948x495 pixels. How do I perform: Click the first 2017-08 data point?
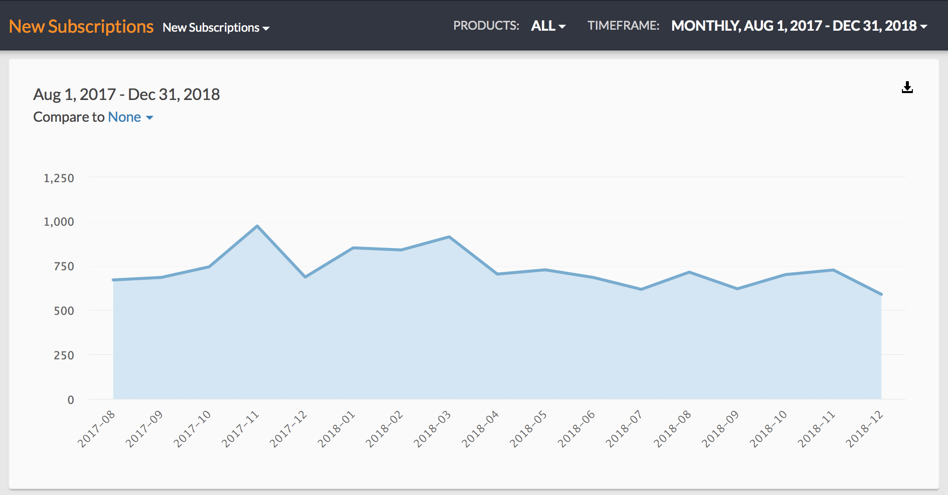tap(113, 280)
